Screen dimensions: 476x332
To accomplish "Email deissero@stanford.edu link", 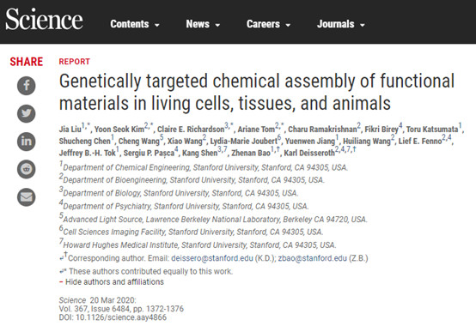I will click(x=212, y=258).
